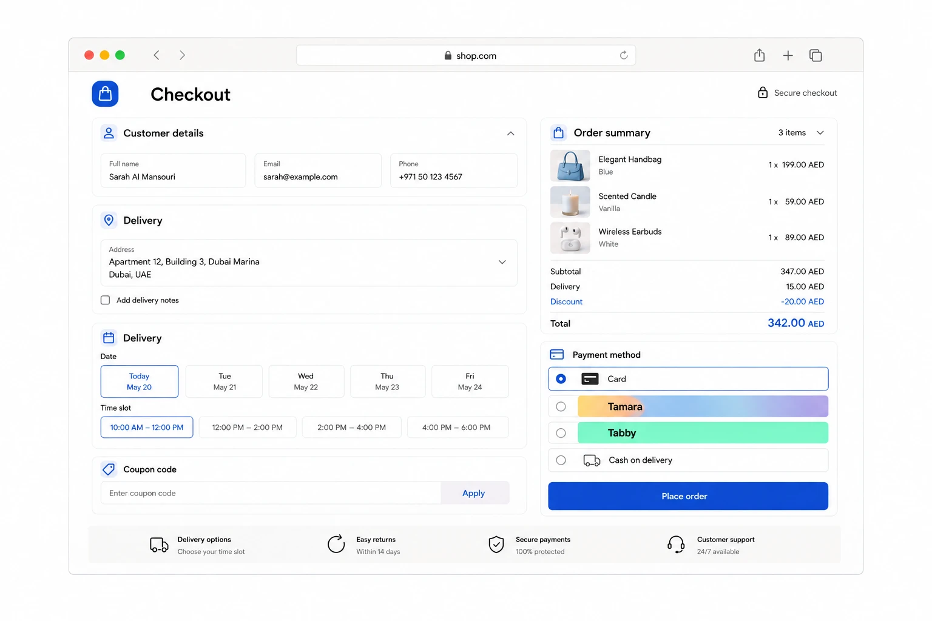Screen dimensions: 932x621
Task: Focus the Enter coupon code field
Action: point(271,493)
